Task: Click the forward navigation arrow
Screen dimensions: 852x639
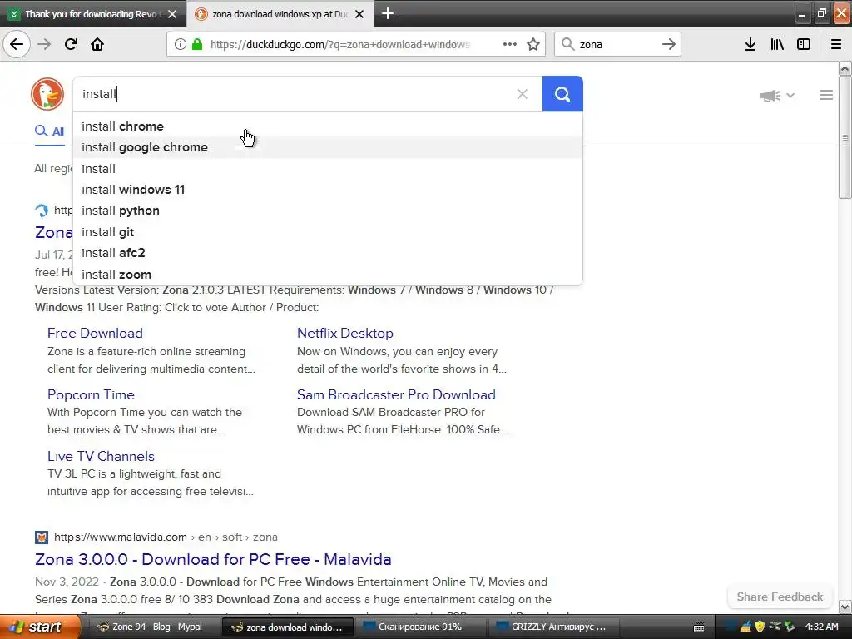Action: (44, 44)
